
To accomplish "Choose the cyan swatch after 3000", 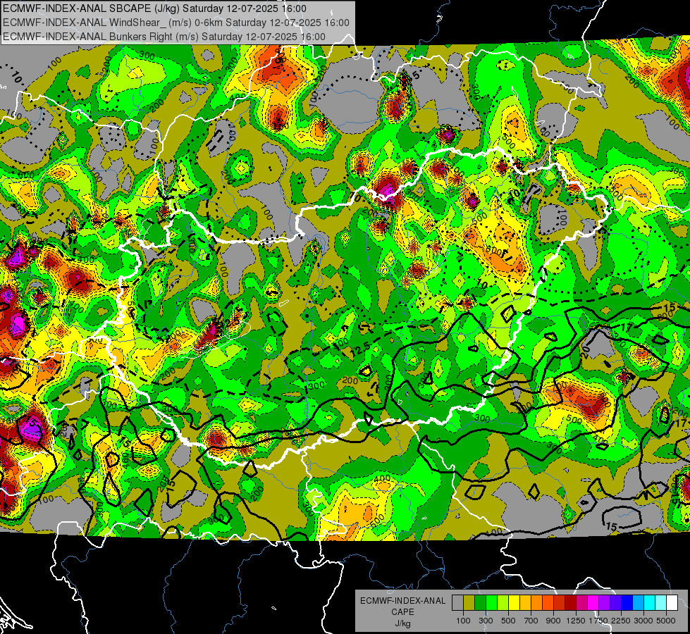I will (650, 603).
